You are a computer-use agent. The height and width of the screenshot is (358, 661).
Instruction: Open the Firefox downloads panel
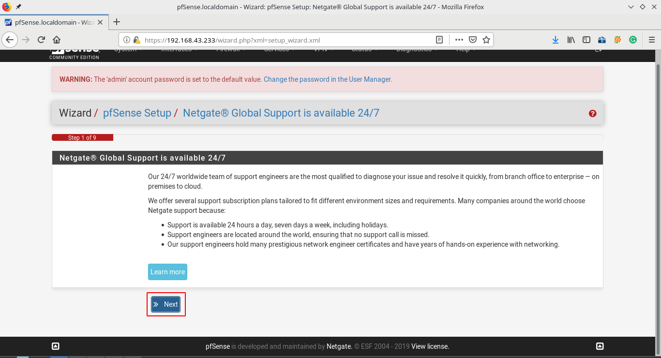[556, 40]
